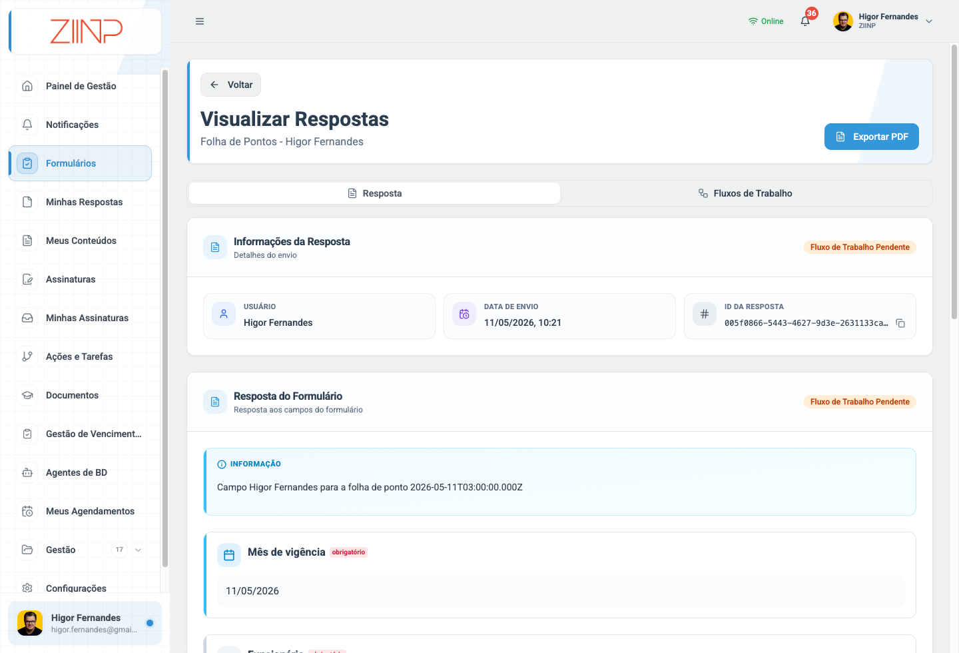Expand the Gestão submenu chevron
This screenshot has height=653, width=959.
point(139,550)
